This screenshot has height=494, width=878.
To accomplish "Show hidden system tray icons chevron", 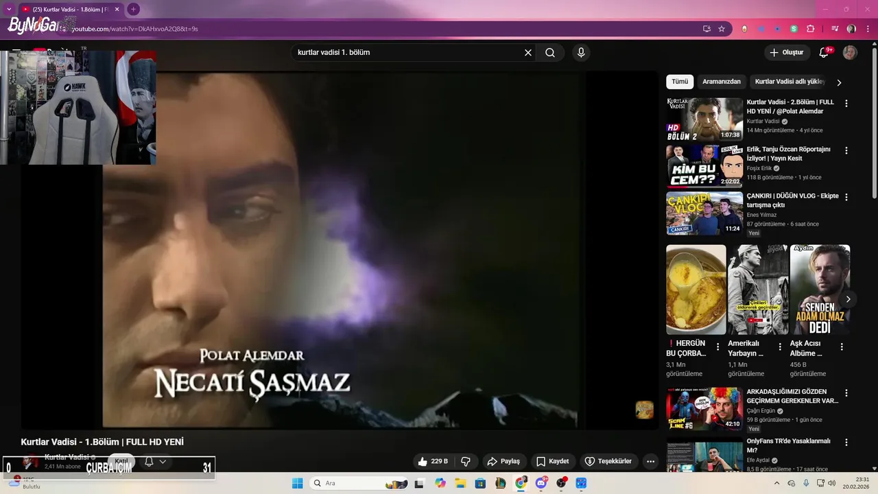I will [776, 483].
